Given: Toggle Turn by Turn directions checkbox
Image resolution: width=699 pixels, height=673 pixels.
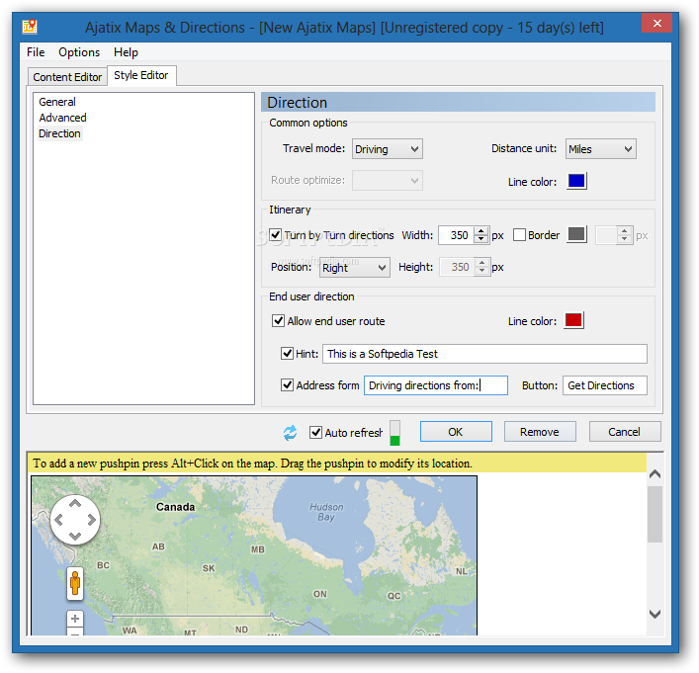Looking at the screenshot, I should coord(276,235).
